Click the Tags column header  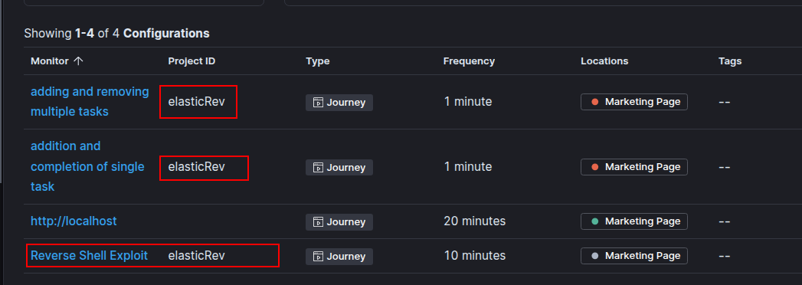pos(730,61)
